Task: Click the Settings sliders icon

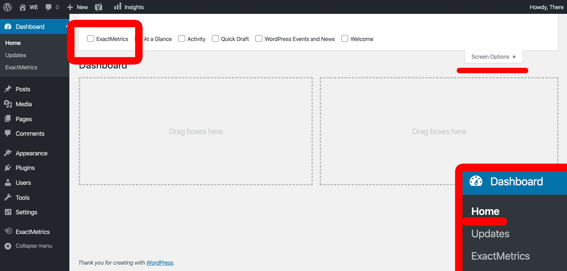Action: coord(8,212)
